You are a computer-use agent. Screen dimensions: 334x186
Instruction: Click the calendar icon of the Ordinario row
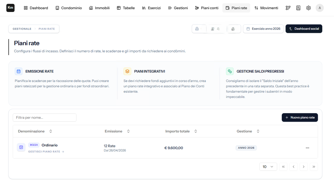click(21, 147)
